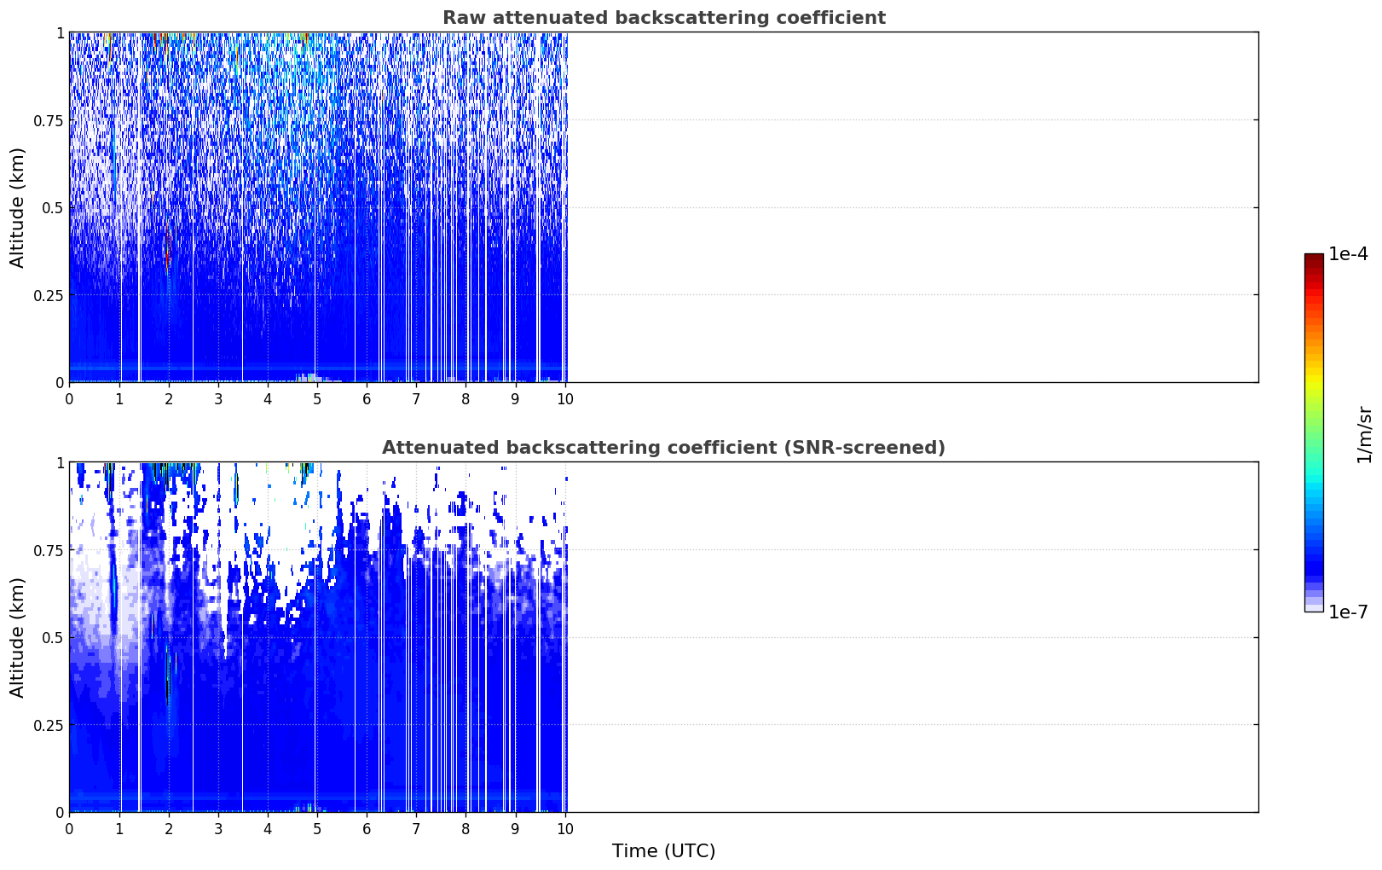Click tick label 10 on the bottom time axis

point(564,829)
